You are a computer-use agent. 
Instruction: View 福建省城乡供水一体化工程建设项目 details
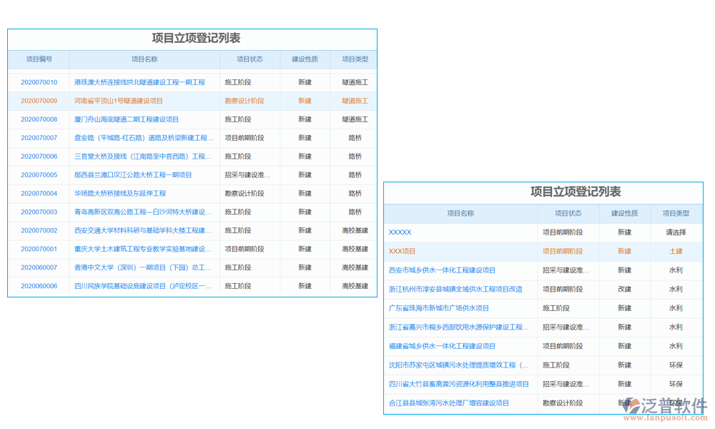pos(443,346)
